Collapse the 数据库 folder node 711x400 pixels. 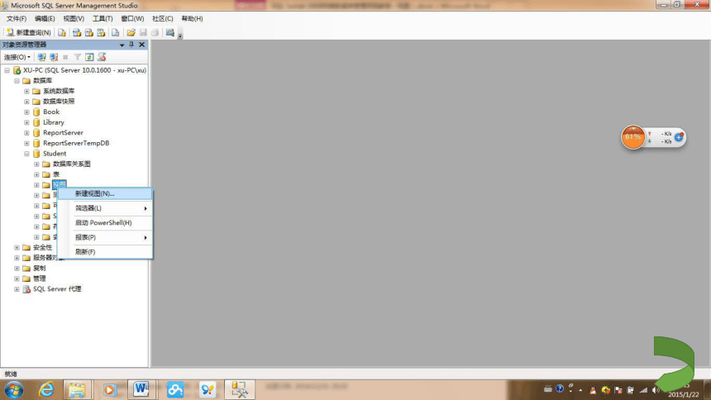tap(17, 81)
